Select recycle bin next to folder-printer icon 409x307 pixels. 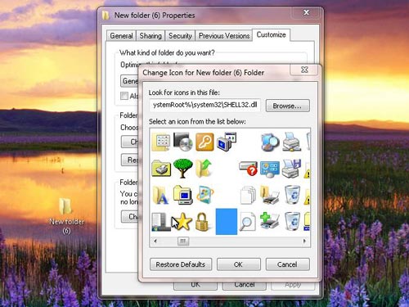[292, 195]
